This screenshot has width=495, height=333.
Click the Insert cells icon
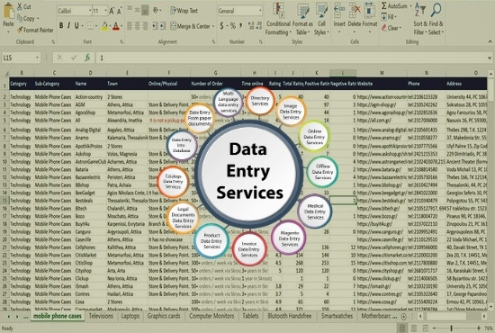(x=339, y=11)
